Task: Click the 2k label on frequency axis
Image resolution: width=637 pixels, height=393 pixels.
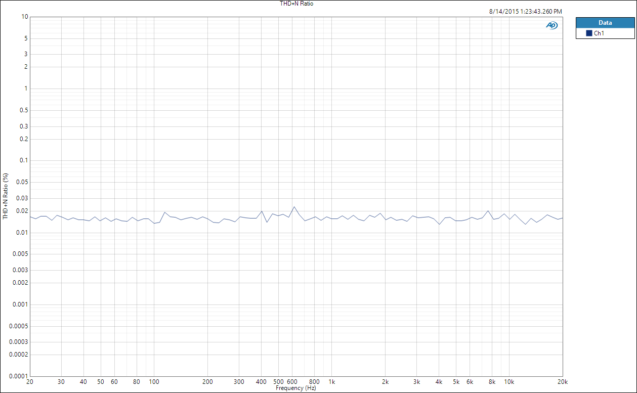Action: [385, 382]
